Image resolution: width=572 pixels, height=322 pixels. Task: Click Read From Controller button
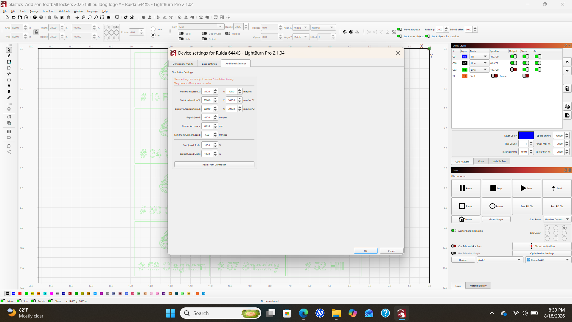(x=214, y=165)
